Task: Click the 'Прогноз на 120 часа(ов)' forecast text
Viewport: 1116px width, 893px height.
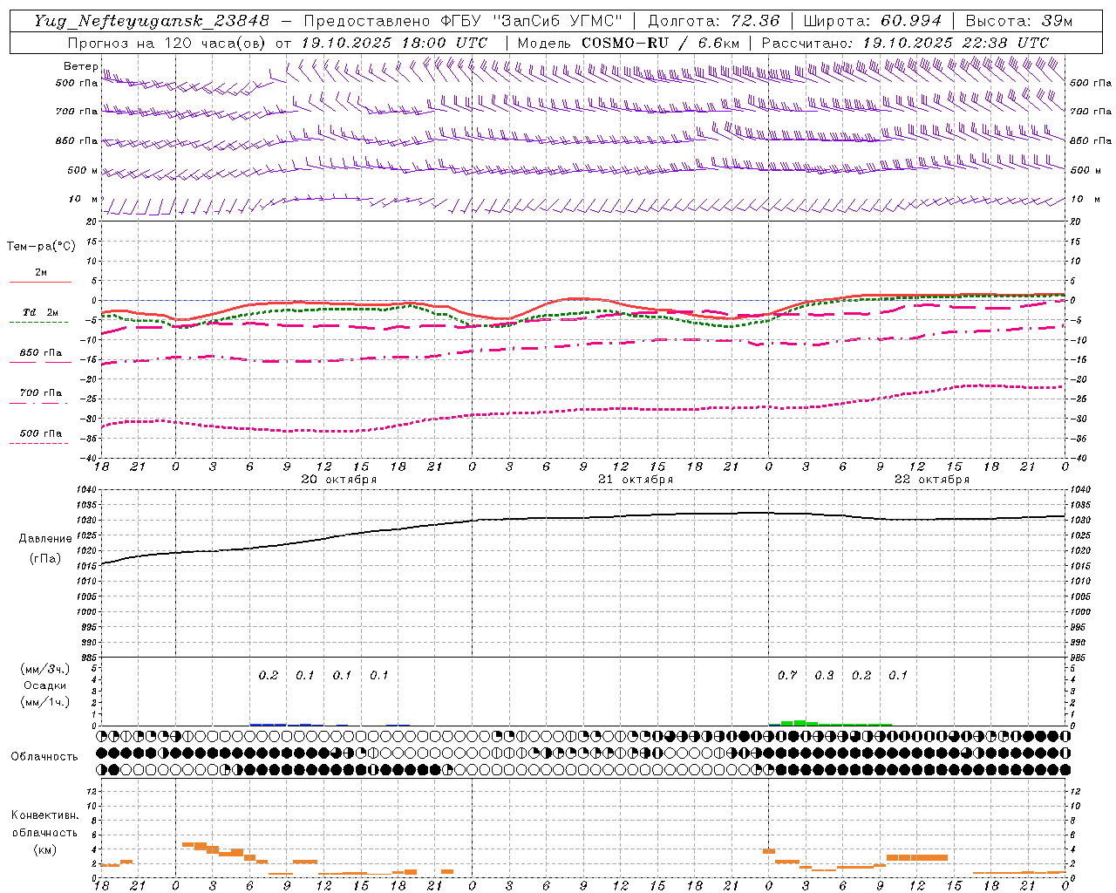Action: [167, 43]
